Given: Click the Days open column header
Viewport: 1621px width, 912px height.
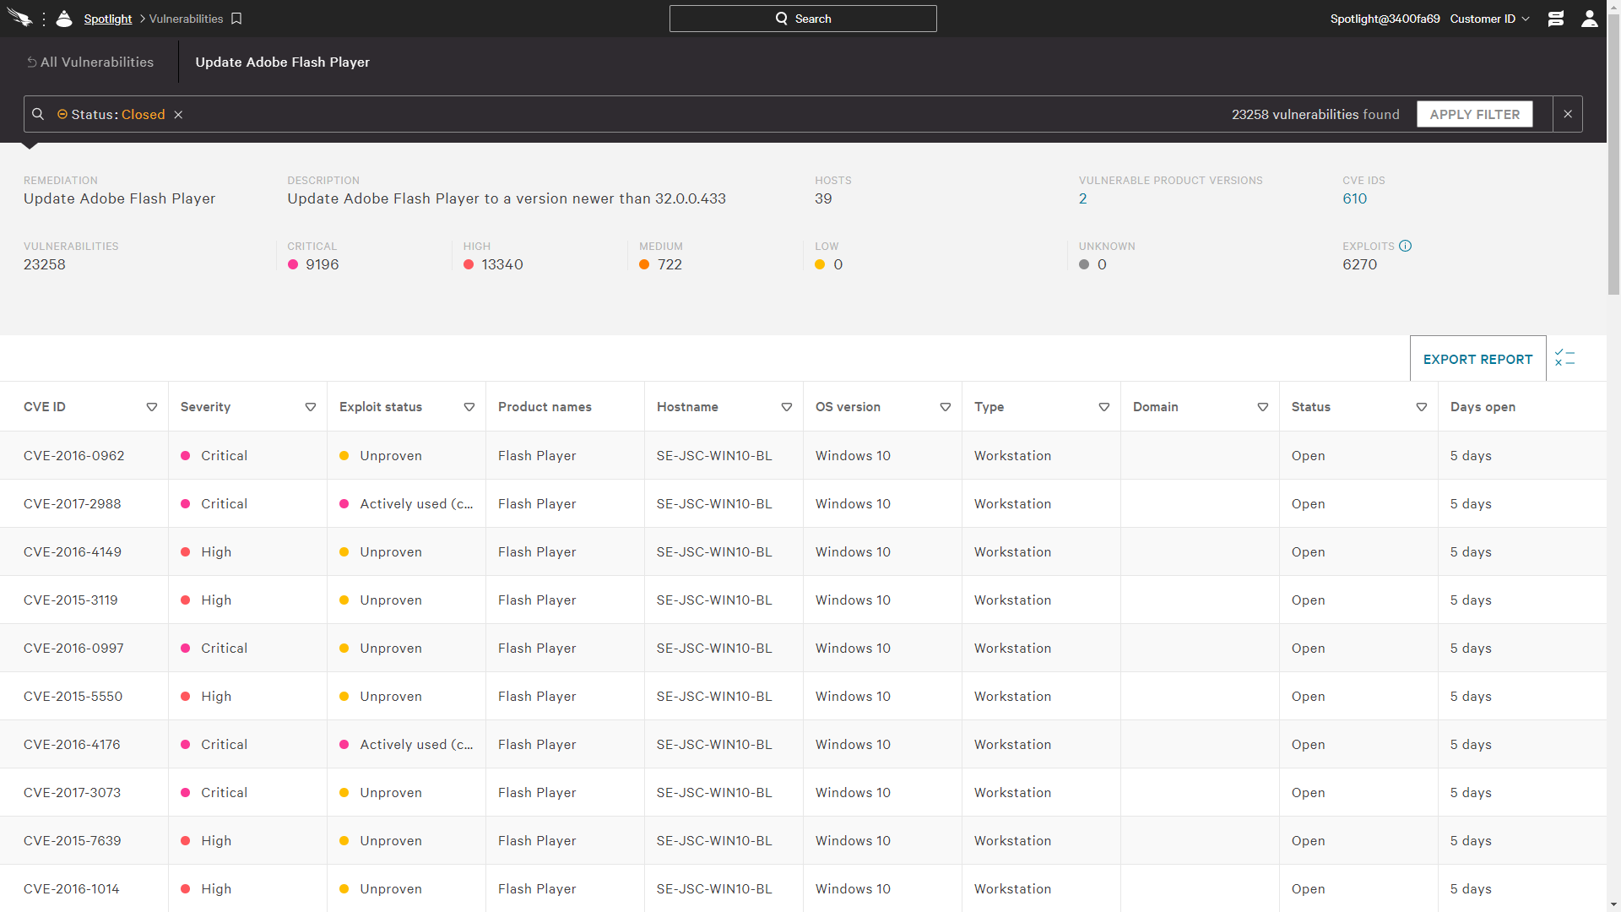Looking at the screenshot, I should (x=1483, y=407).
